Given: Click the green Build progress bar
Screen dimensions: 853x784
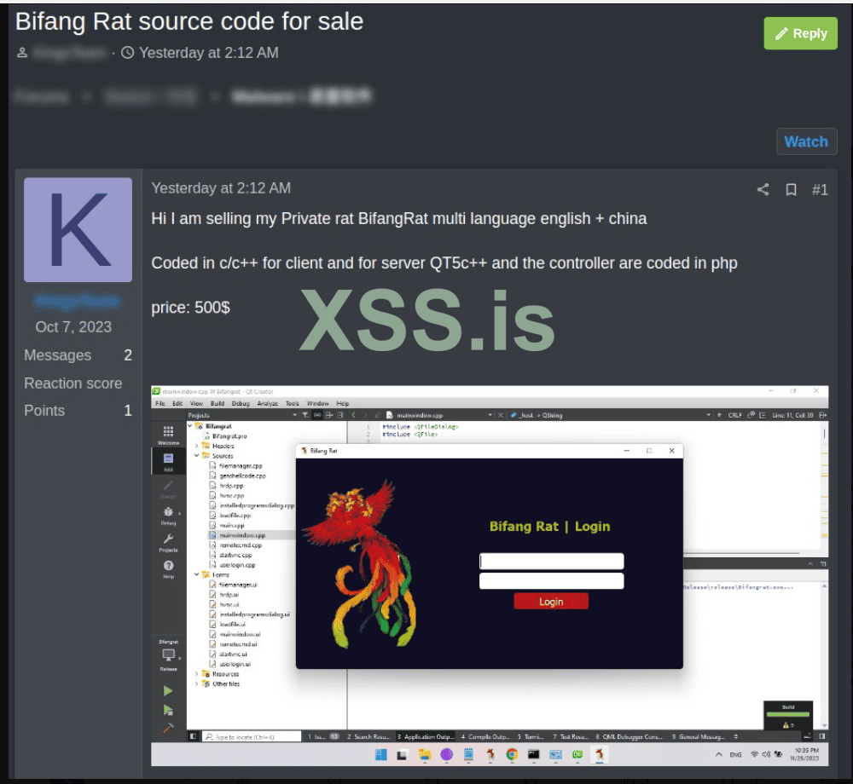Looking at the screenshot, I should pos(787,714).
